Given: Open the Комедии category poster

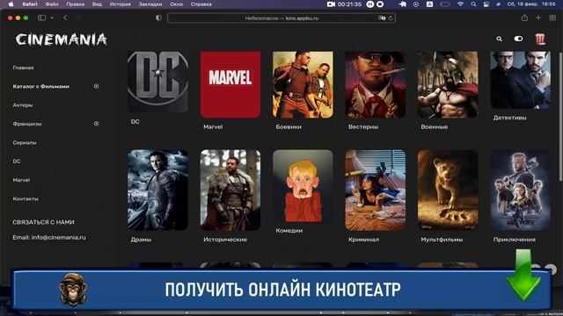Looking at the screenshot, I should click(303, 186).
